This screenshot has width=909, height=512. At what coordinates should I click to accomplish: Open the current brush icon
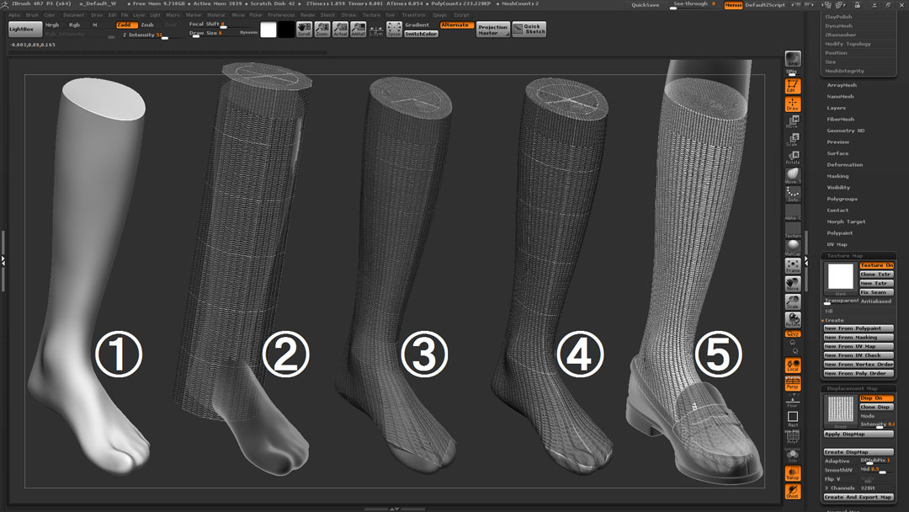793,176
